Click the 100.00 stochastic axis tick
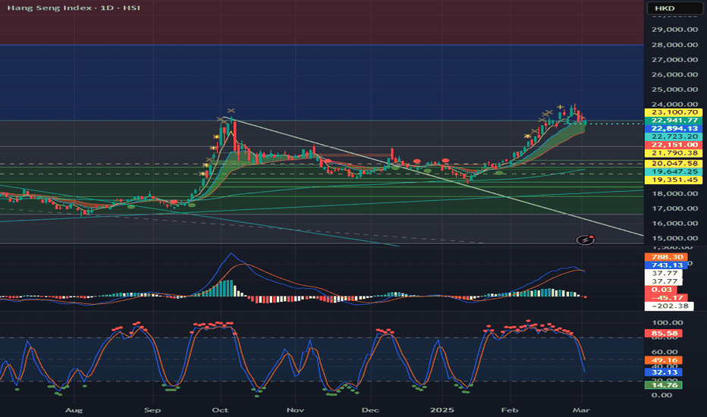The image size is (707, 417). point(668,323)
